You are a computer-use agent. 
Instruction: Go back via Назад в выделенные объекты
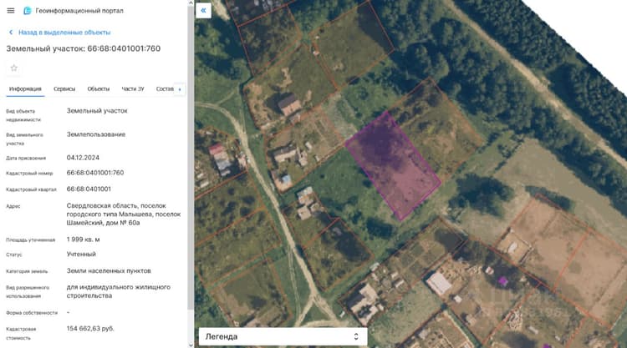pyautogui.click(x=64, y=33)
